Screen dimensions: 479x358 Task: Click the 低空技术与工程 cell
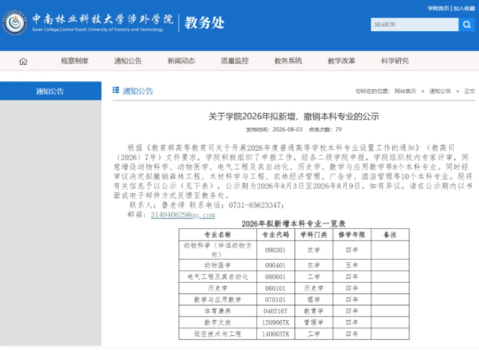click(x=218, y=334)
